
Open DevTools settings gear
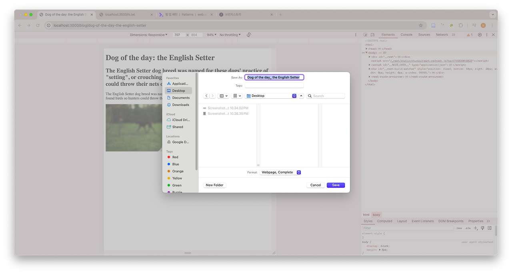pyautogui.click(x=480, y=35)
